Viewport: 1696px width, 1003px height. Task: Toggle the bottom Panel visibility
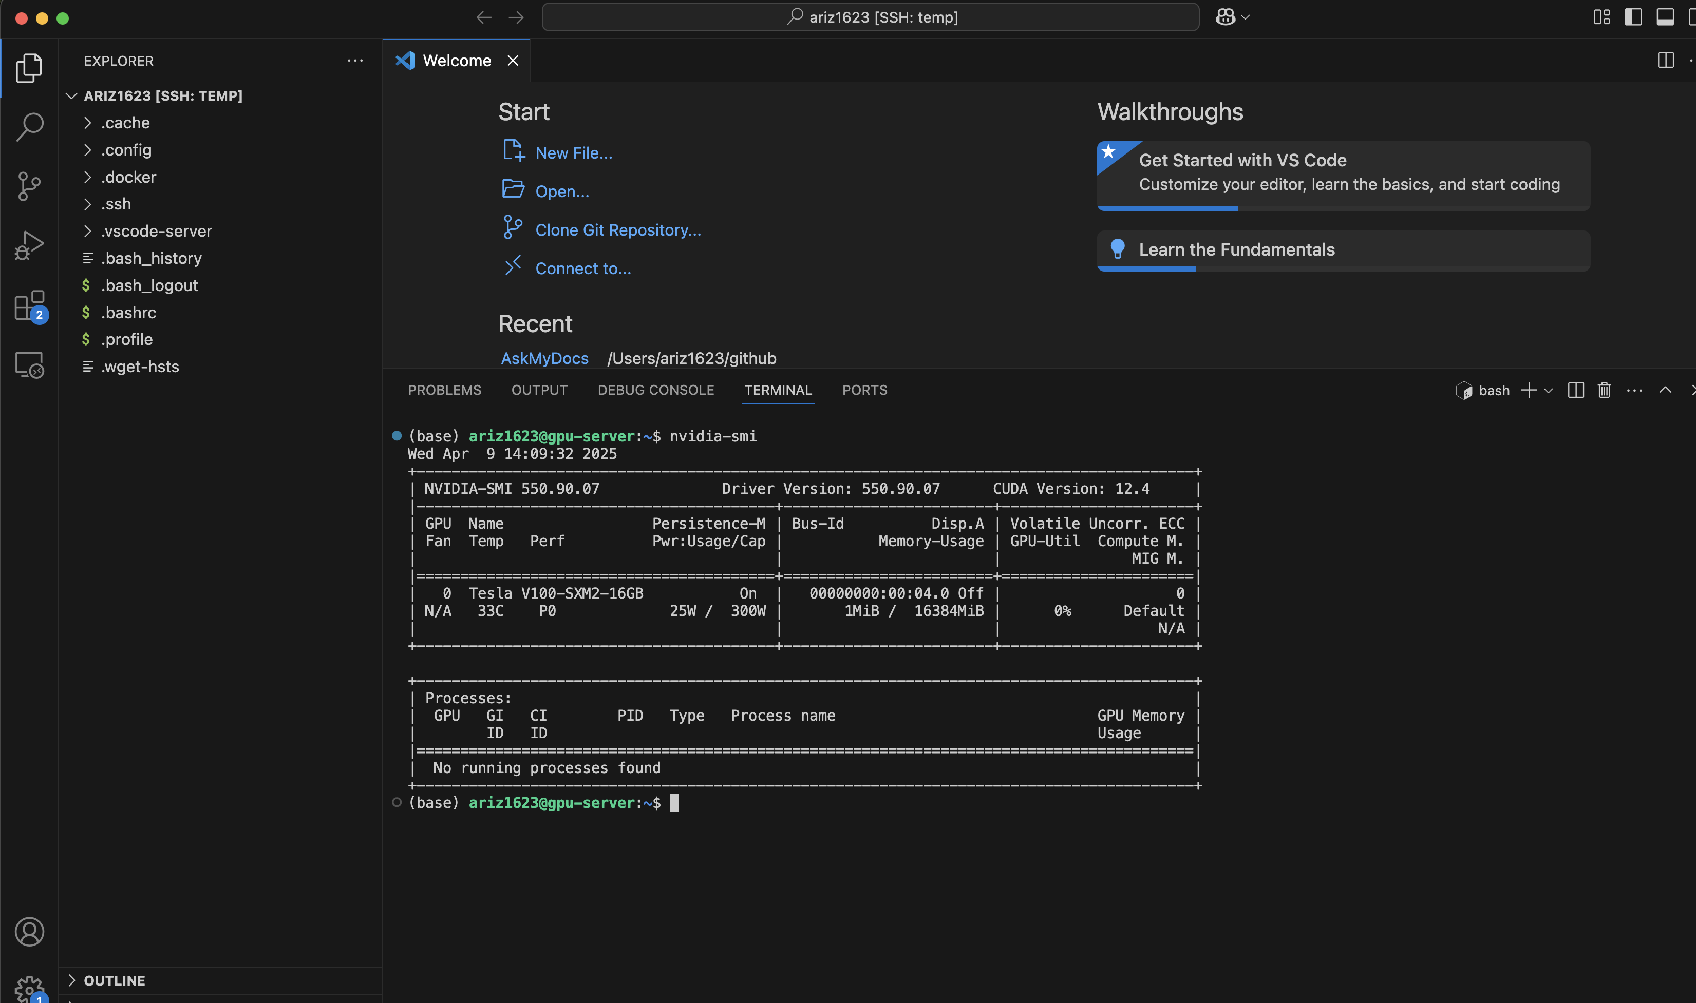point(1665,17)
